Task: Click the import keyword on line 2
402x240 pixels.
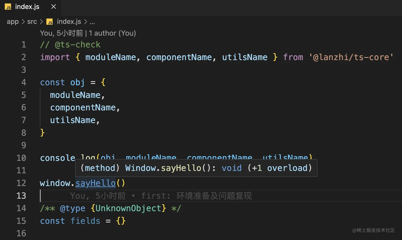Action: click(x=55, y=57)
